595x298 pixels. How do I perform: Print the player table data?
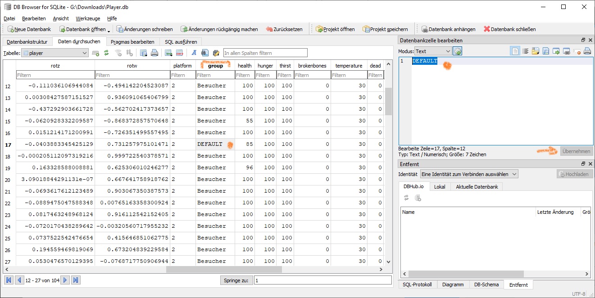(x=154, y=53)
